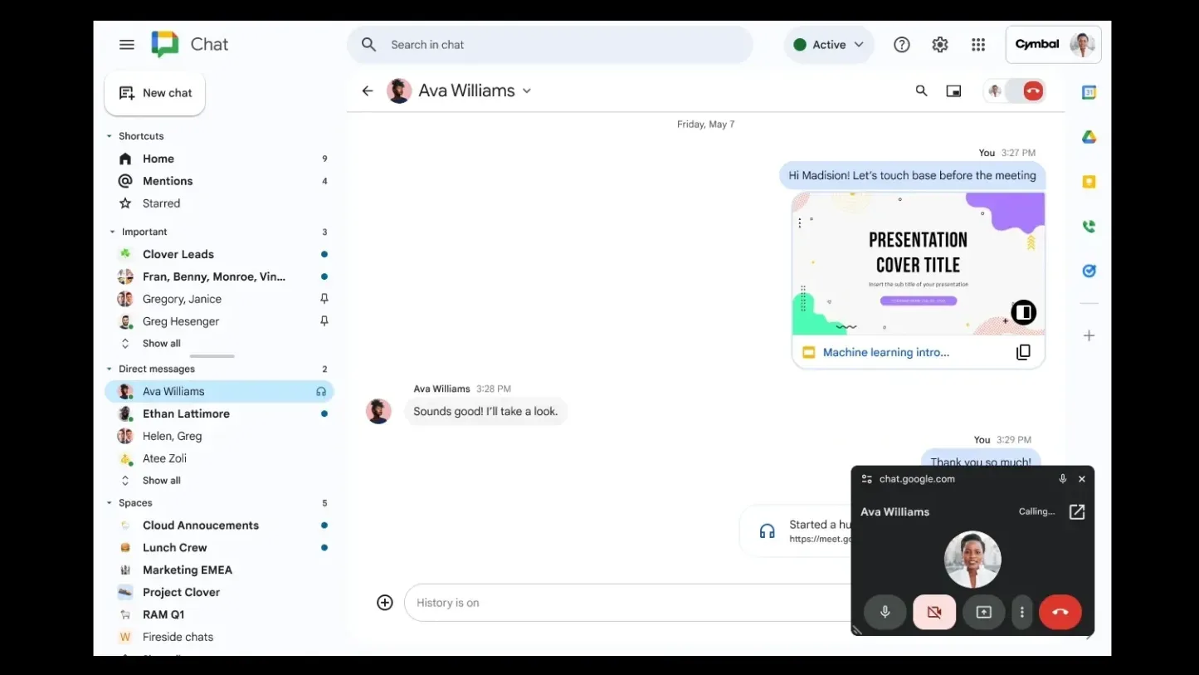
Task: Turn on the camera in call window
Action: [934, 613]
